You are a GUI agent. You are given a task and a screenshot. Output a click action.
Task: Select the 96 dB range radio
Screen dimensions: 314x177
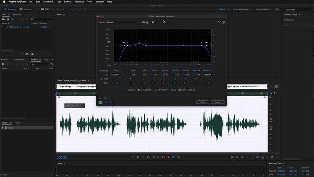point(188,90)
